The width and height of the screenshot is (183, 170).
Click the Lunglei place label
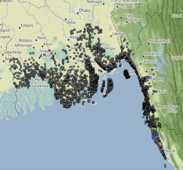(176, 57)
